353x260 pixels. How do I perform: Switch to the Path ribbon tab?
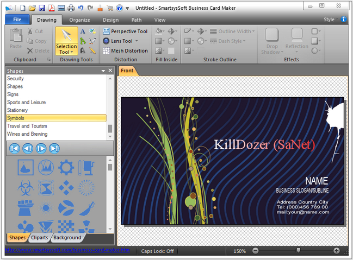pos(137,20)
